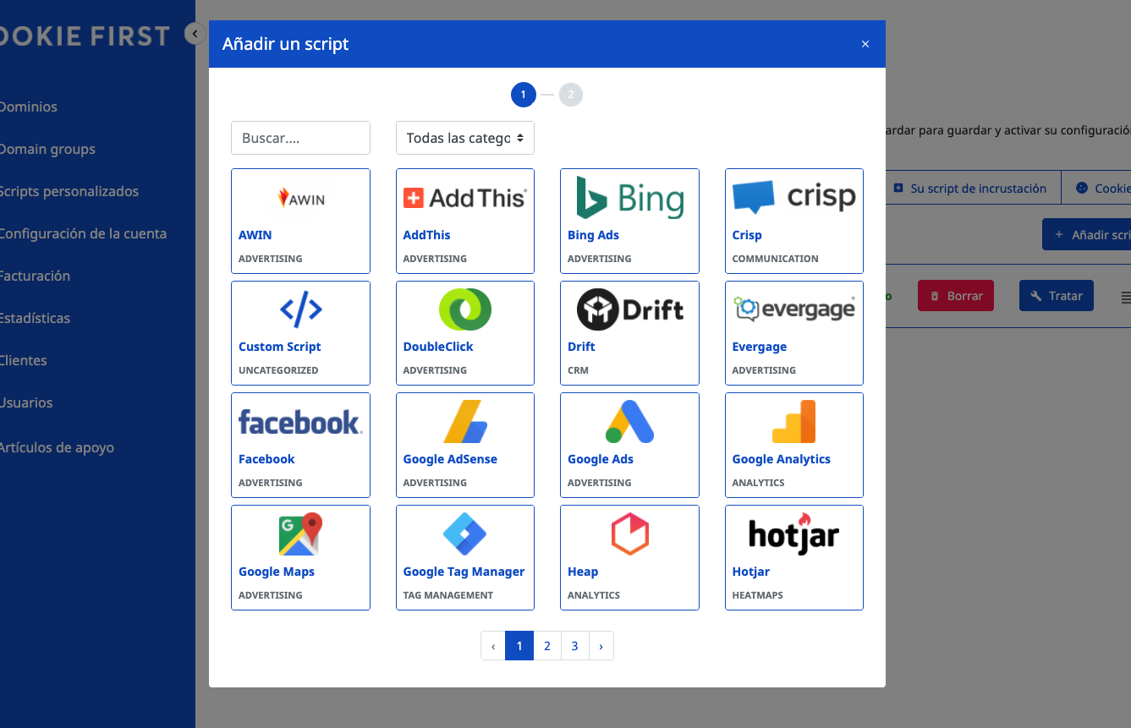1131x728 pixels.
Task: Click the Hotjar title link
Action: pyautogui.click(x=751, y=572)
